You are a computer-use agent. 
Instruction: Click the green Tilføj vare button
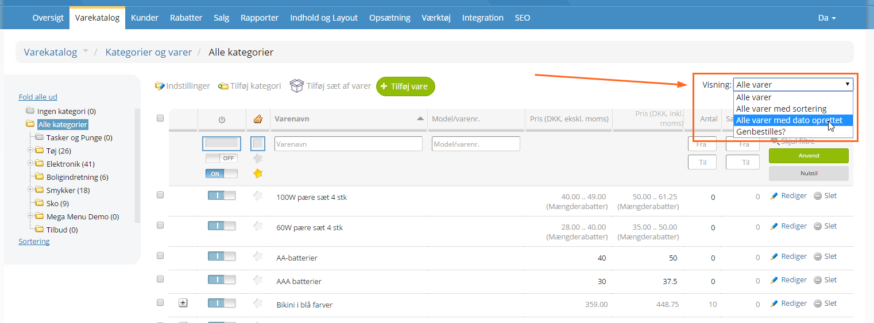tap(405, 86)
